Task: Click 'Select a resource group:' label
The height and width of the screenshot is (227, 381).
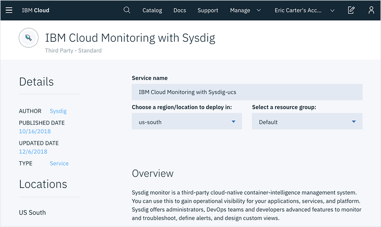Action: point(284,107)
